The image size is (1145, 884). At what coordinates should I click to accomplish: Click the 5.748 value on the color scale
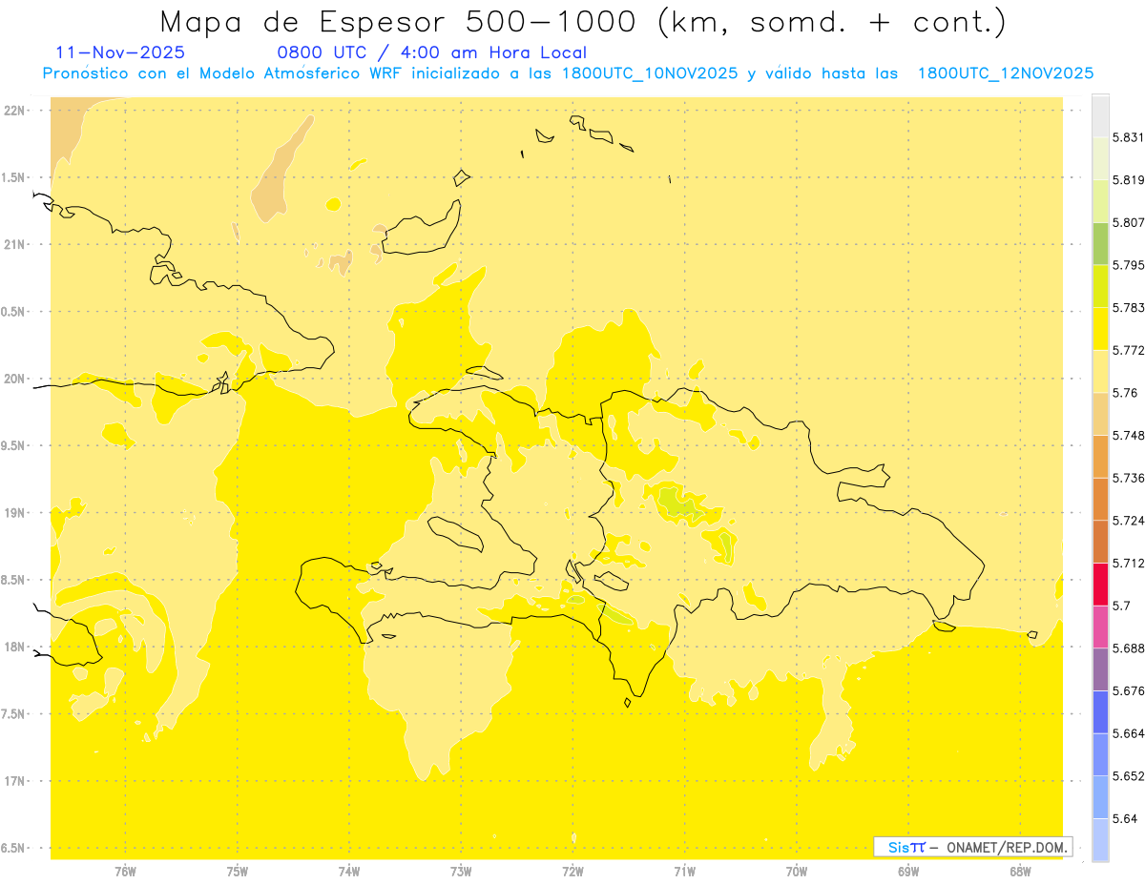[1129, 435]
